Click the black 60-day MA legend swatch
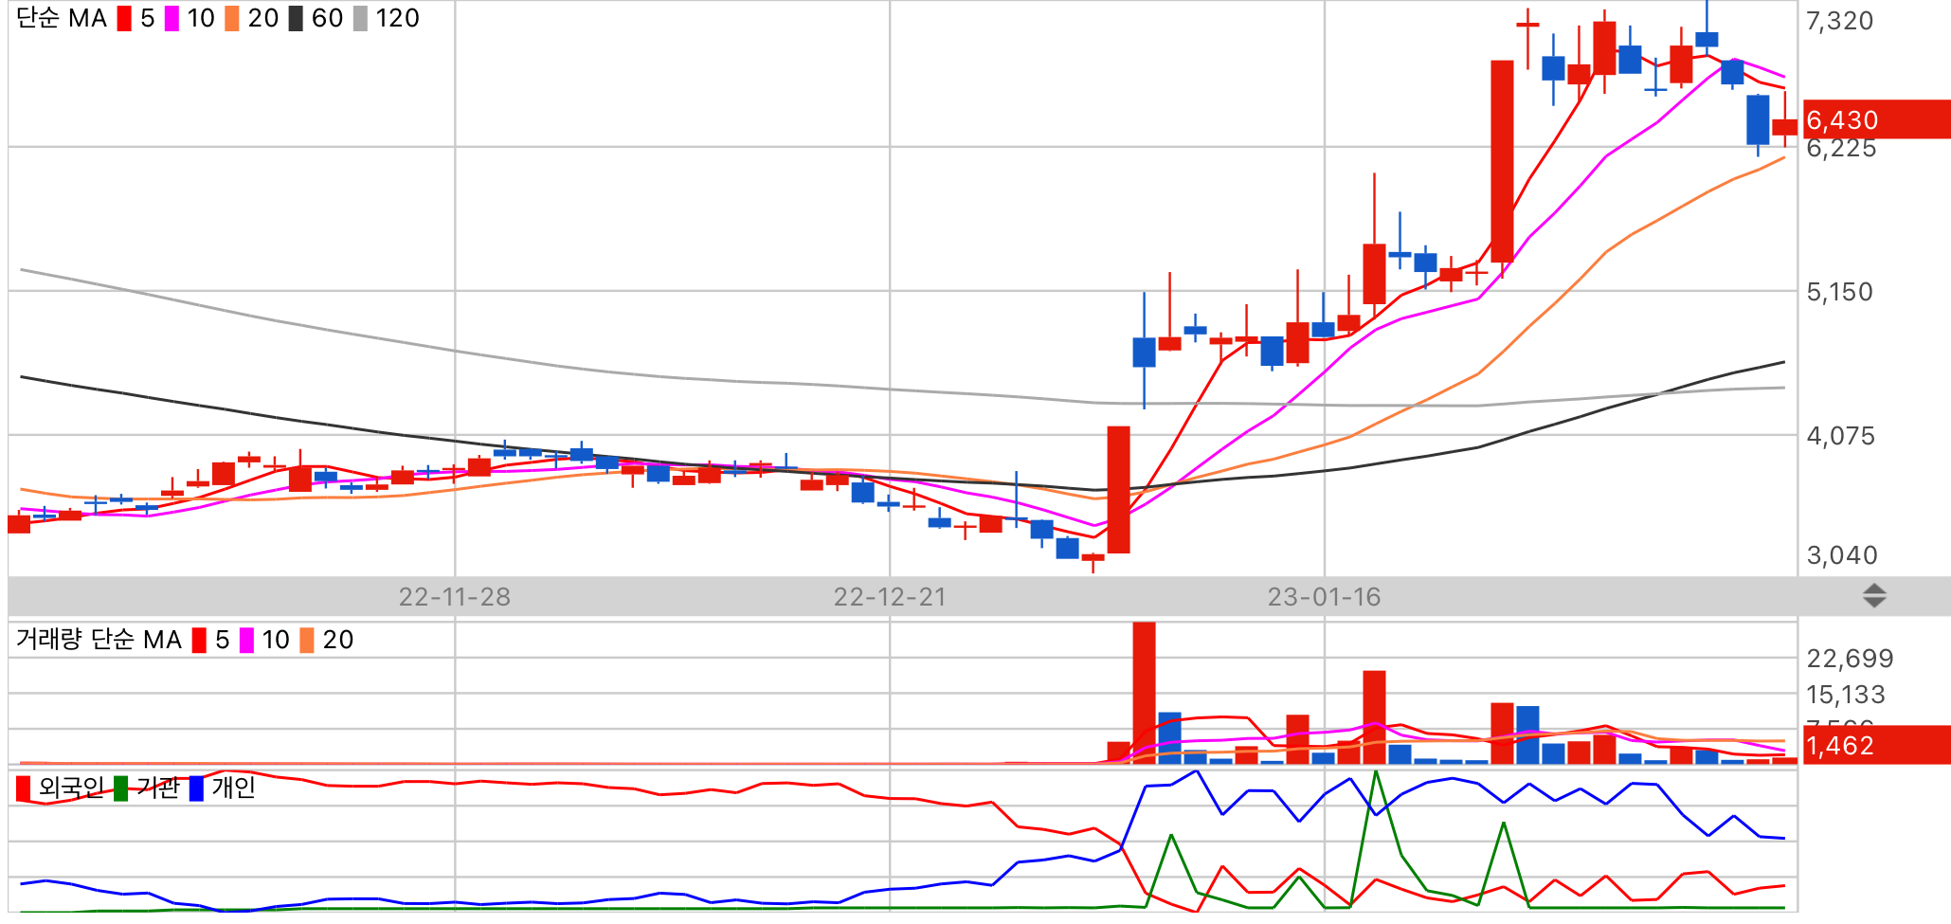Viewport: 1951px width, 924px height. click(x=296, y=19)
